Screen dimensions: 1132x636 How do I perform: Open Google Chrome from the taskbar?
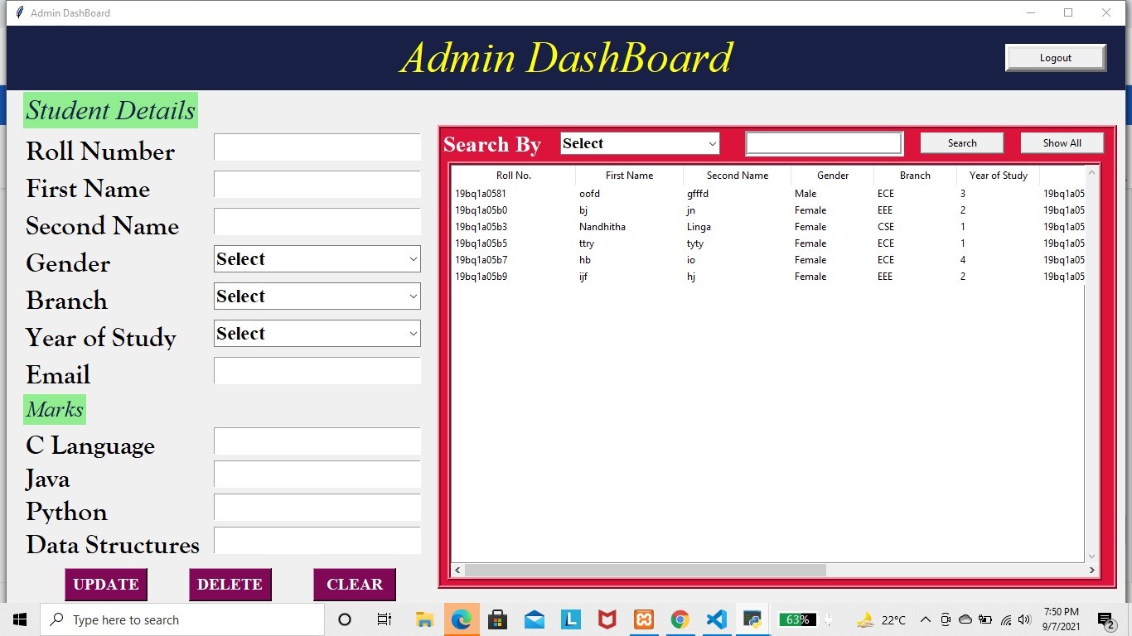(x=680, y=619)
